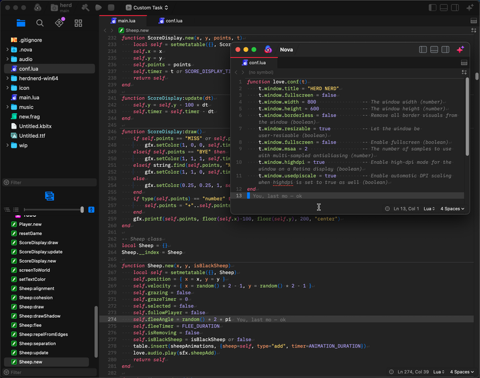Click the Build hammer icon in toolbar

(86, 8)
